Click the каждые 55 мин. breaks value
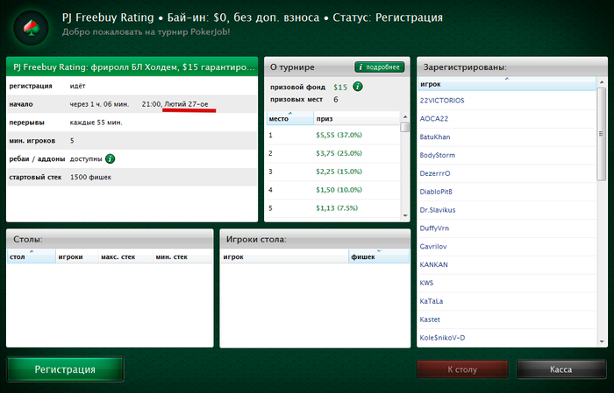This screenshot has width=614, height=393. point(96,123)
